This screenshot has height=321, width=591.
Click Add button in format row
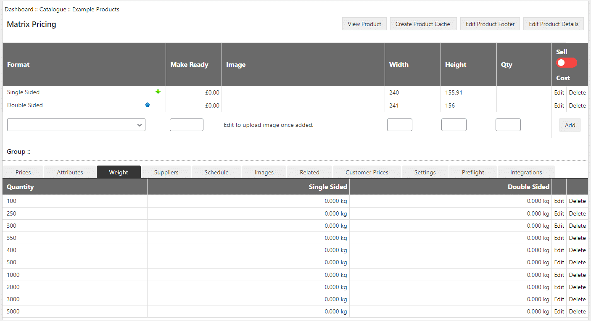pos(570,125)
